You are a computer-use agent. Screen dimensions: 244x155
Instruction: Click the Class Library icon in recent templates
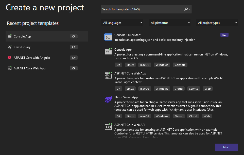pyautogui.click(x=10, y=47)
